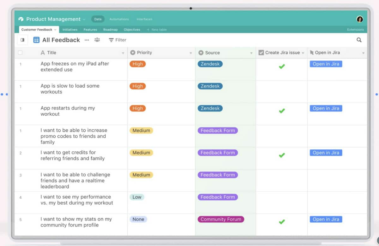Check Create Jira issue for slow load row

point(282,89)
